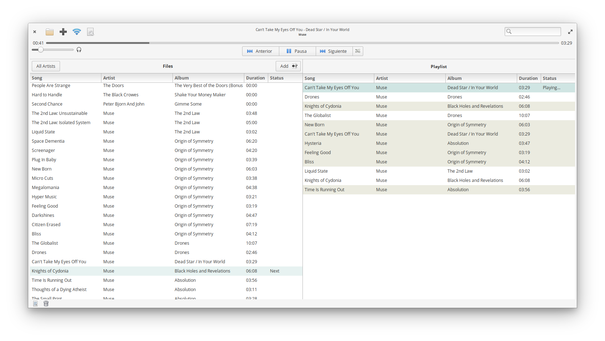Toggle the shuffle playback button
This screenshot has height=341, width=605.
[x=358, y=51]
